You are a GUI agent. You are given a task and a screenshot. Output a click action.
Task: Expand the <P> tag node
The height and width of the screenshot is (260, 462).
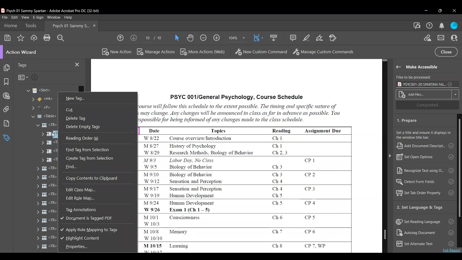(x=33, y=108)
